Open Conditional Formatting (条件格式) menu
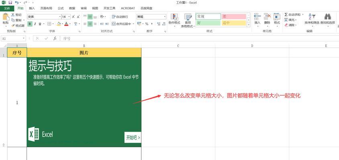 point(174,20)
